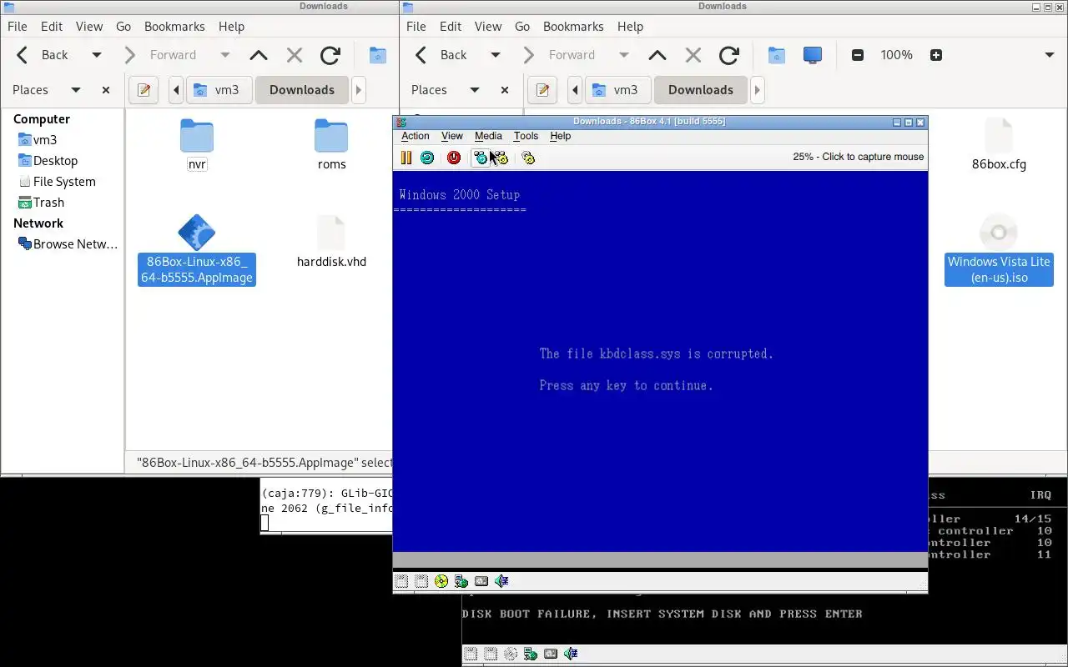Open the View menu in 86Box
This screenshot has width=1068, height=667.
point(452,136)
